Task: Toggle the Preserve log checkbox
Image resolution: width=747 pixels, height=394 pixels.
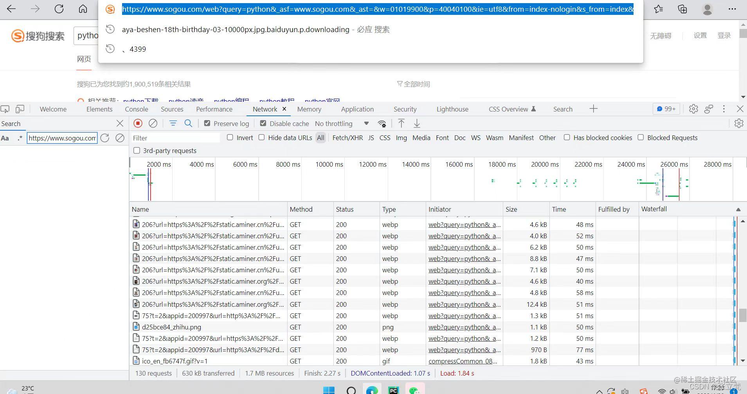Action: point(207,123)
